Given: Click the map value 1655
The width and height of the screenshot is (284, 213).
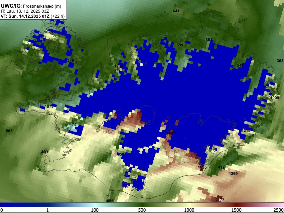Looking at the screenshot, I should pos(202,167).
